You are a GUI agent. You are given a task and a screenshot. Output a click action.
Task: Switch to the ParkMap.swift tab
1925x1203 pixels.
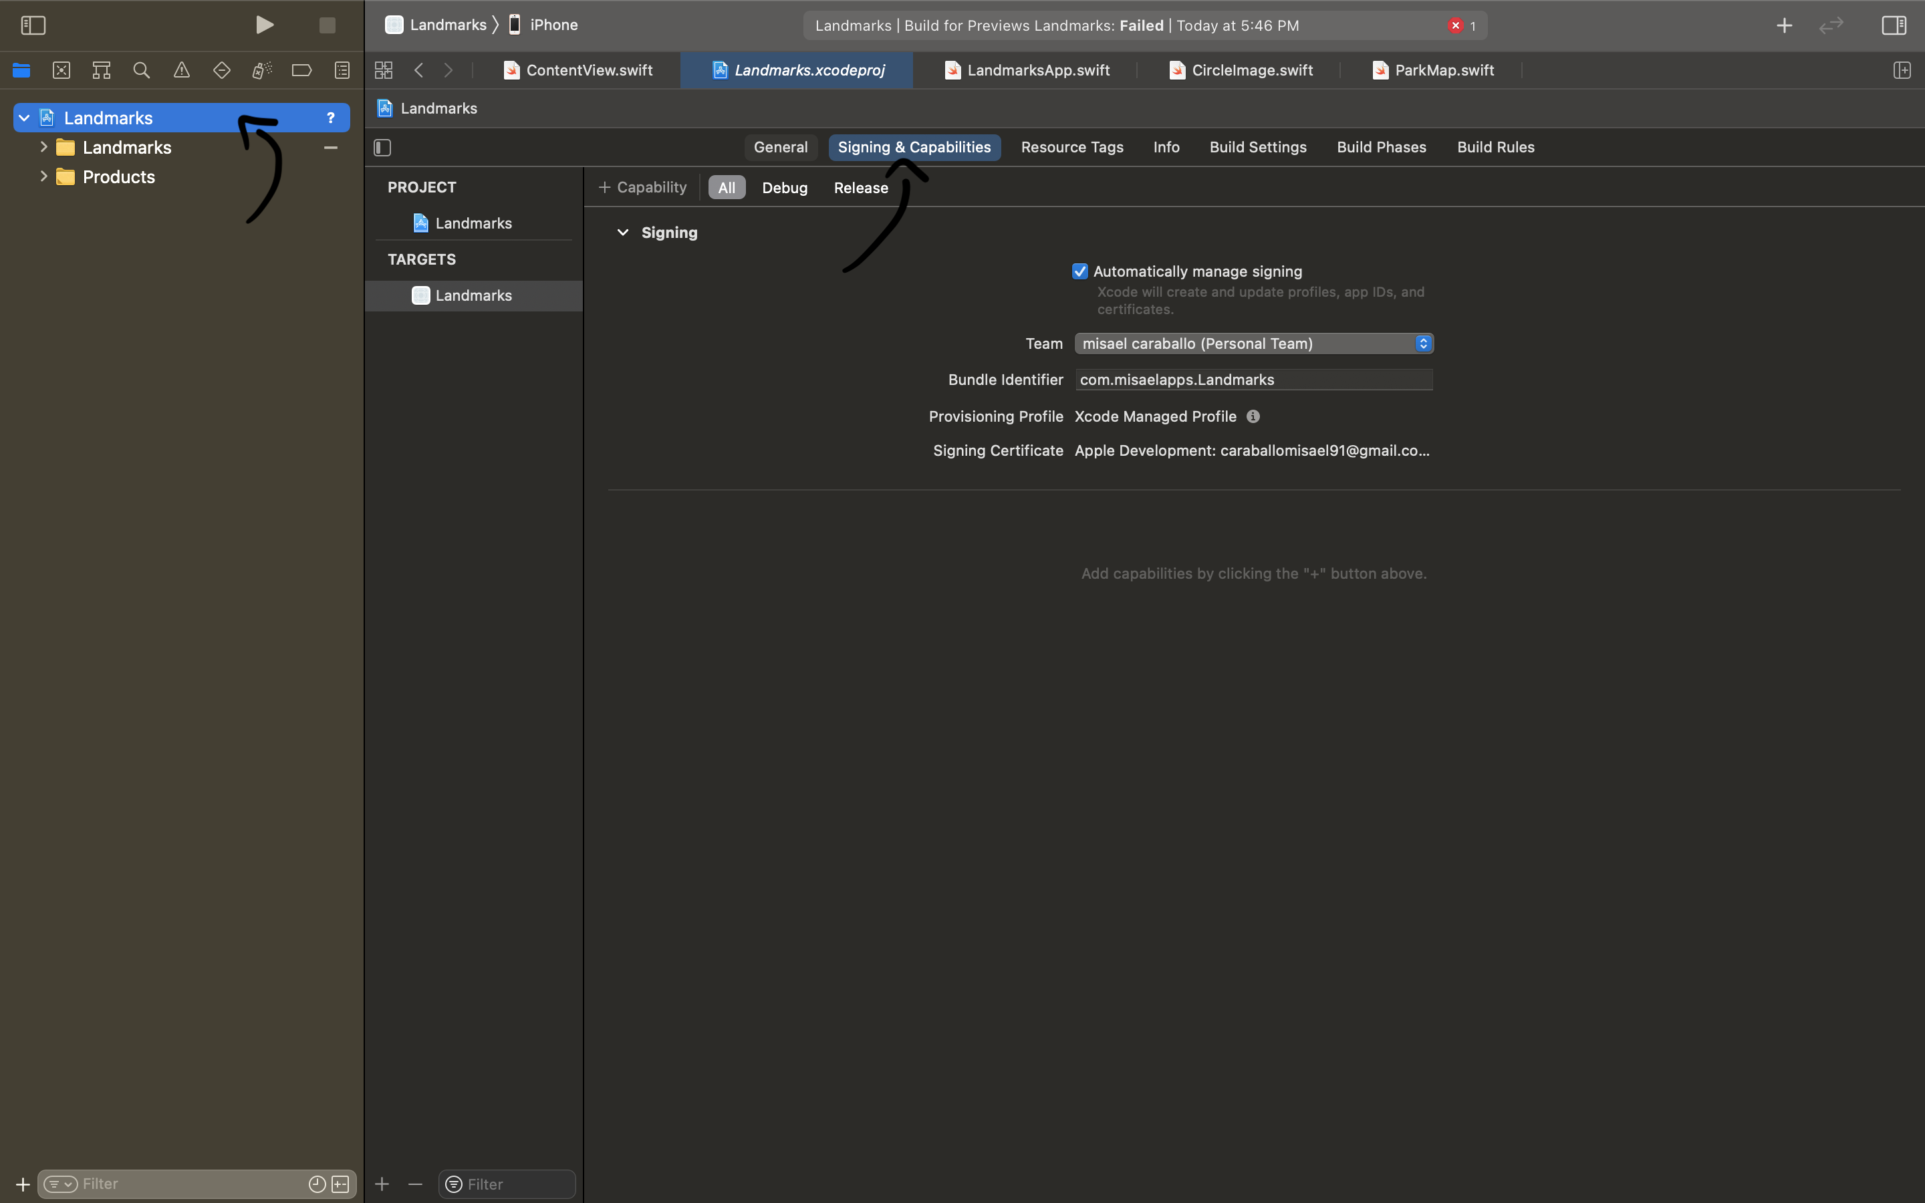click(1434, 70)
